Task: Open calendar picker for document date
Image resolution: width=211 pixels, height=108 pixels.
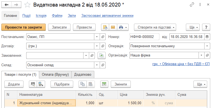Action: 207,37
